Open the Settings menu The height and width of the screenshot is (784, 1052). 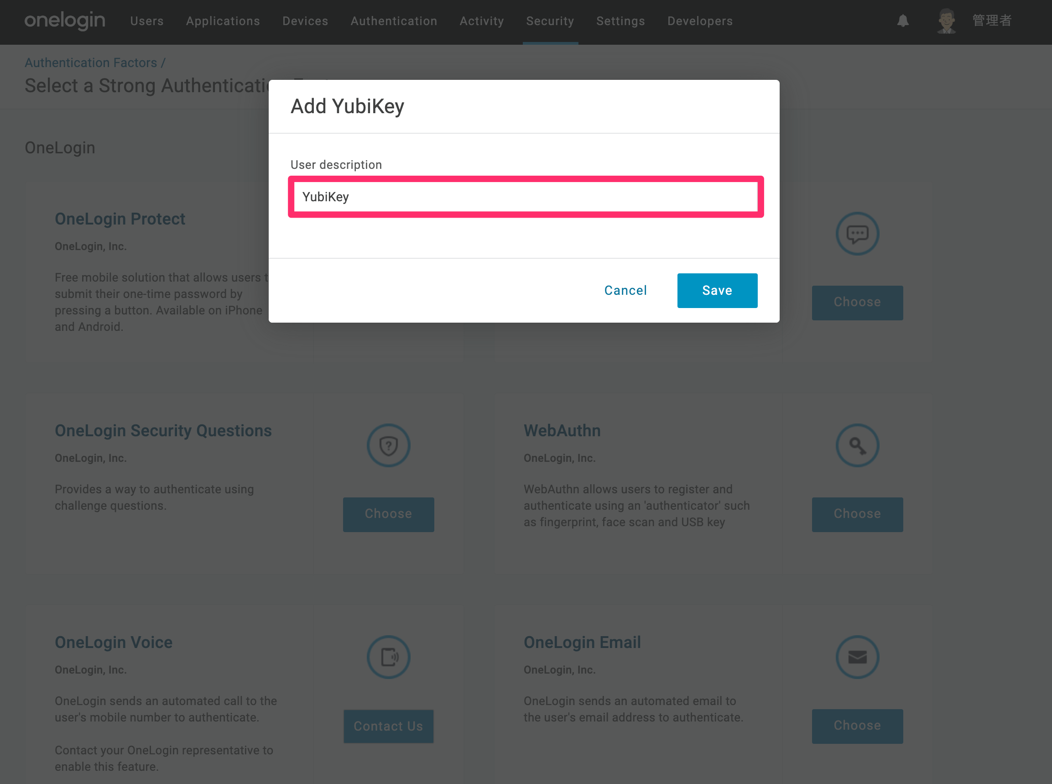pos(621,21)
